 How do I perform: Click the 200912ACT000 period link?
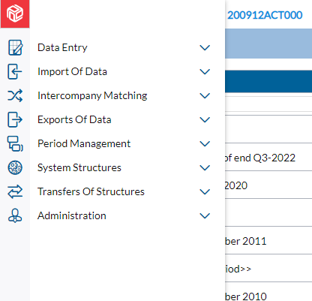pyautogui.click(x=265, y=15)
